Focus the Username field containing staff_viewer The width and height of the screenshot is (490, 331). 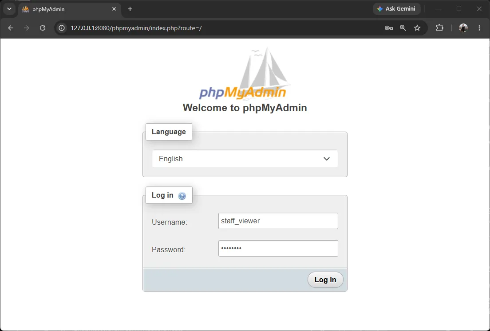278,221
